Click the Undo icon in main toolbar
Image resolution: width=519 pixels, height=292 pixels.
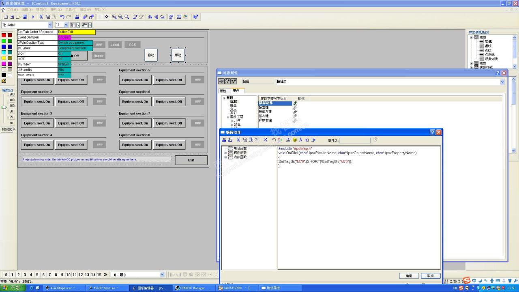click(62, 17)
